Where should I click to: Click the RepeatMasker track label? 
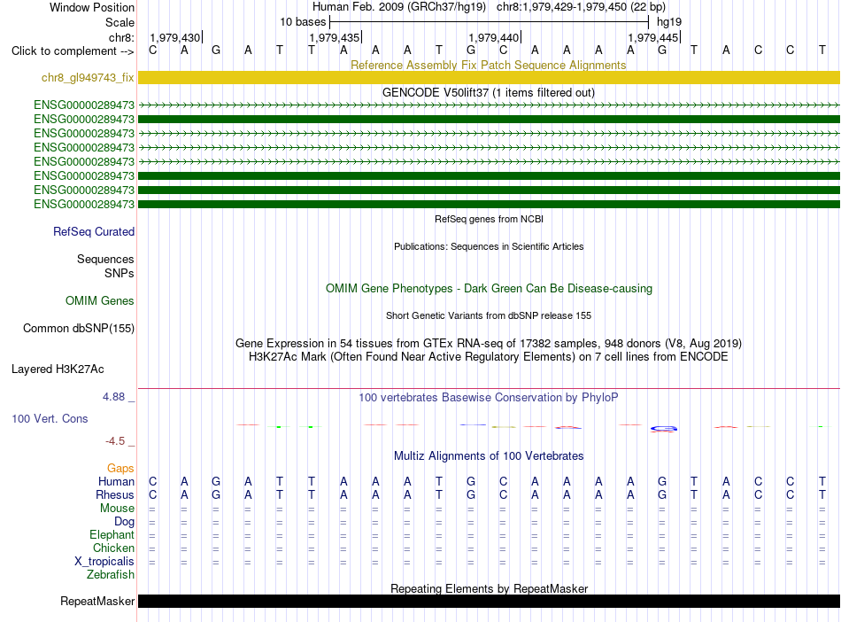tap(97, 602)
